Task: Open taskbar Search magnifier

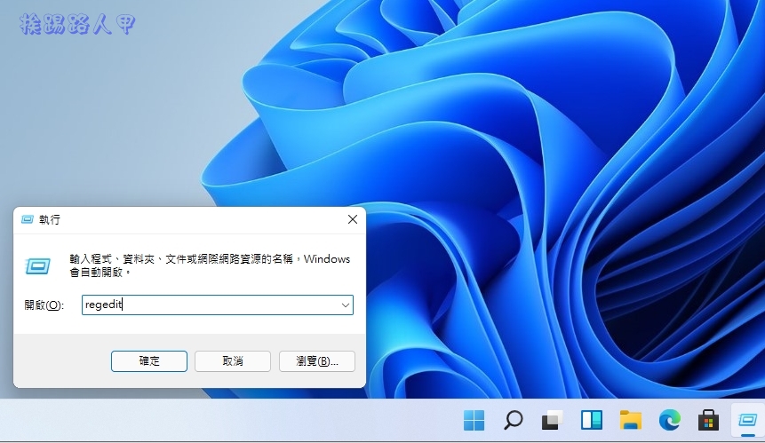Action: pos(513,420)
